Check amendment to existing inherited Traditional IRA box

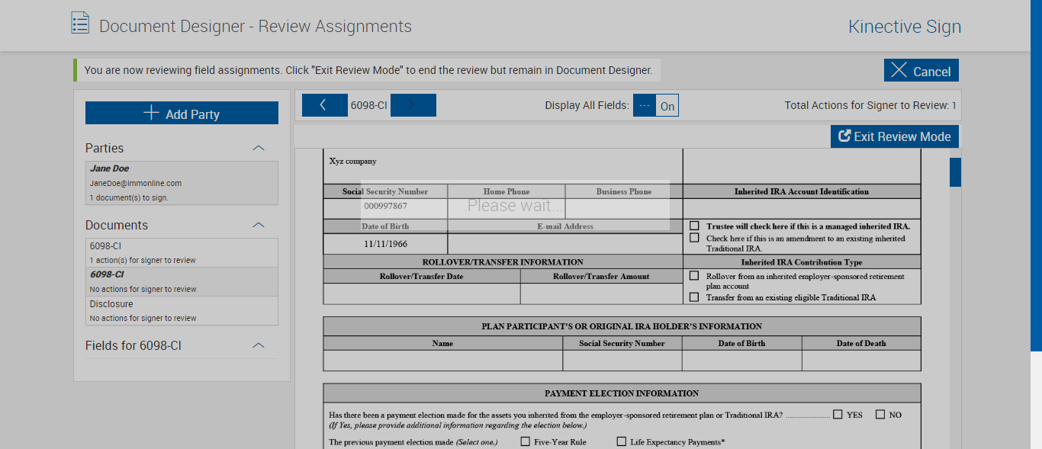click(694, 238)
